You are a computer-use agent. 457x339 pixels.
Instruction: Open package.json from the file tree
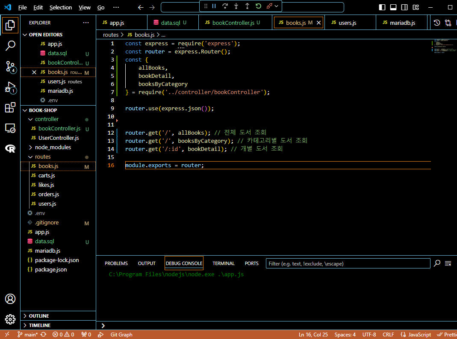58,270
